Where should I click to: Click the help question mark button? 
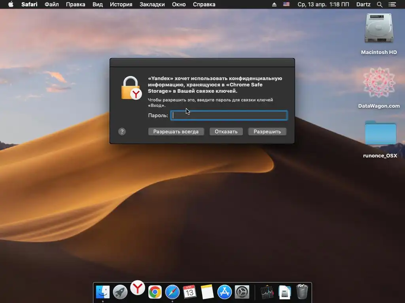coord(122,132)
